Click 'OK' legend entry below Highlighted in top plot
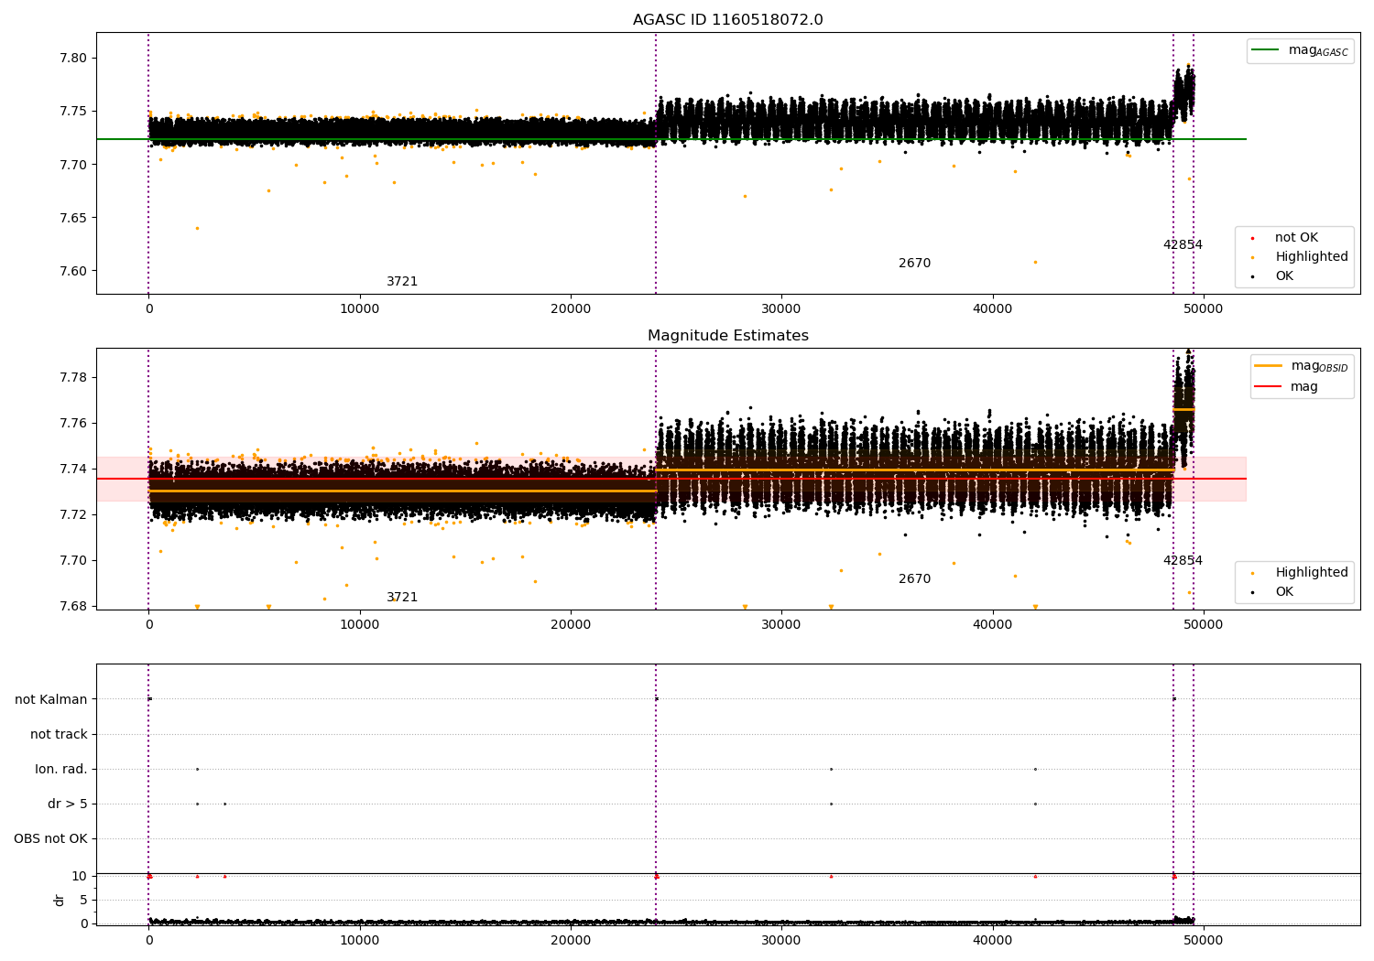 click(x=1271, y=276)
